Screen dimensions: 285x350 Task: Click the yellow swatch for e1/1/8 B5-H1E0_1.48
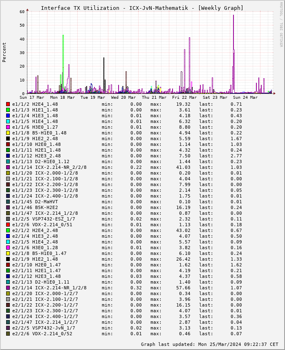tap(8, 133)
